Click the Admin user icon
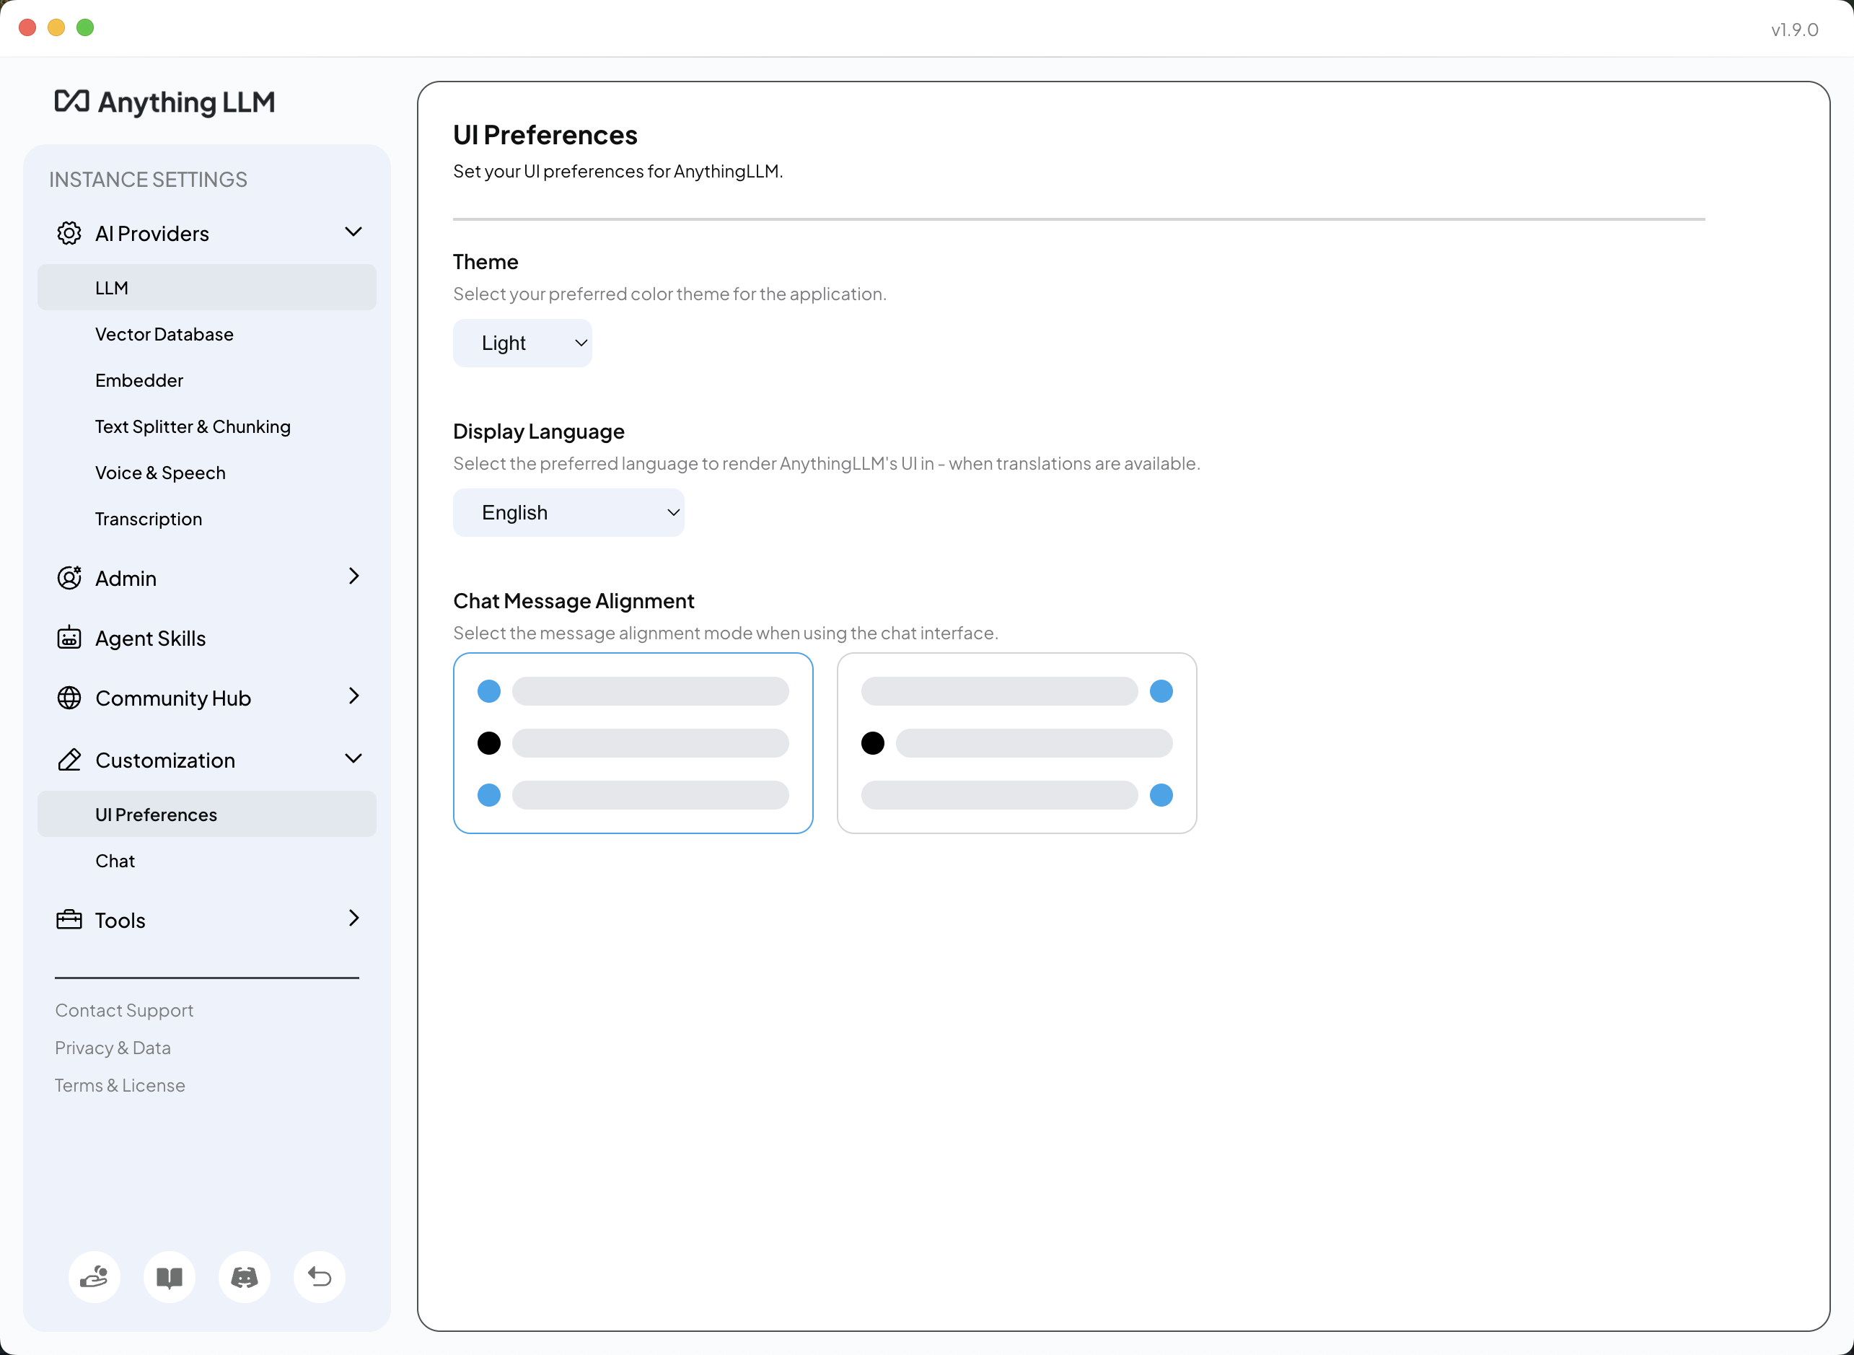1854x1355 pixels. pos(69,577)
